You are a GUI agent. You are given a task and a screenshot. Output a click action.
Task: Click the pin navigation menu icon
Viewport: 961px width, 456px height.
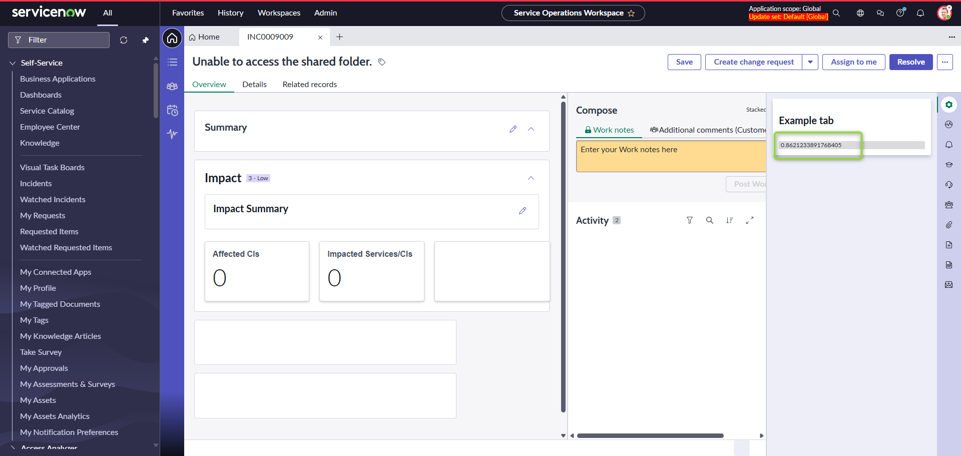pos(145,40)
